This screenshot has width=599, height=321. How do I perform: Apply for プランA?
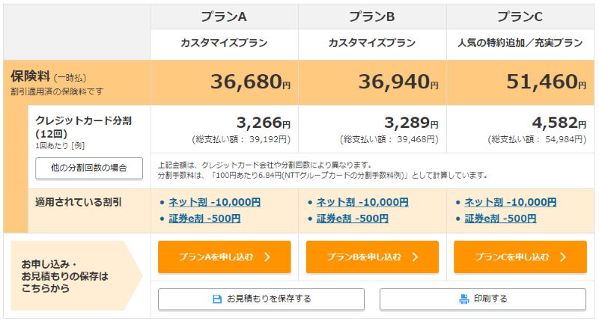224,257
